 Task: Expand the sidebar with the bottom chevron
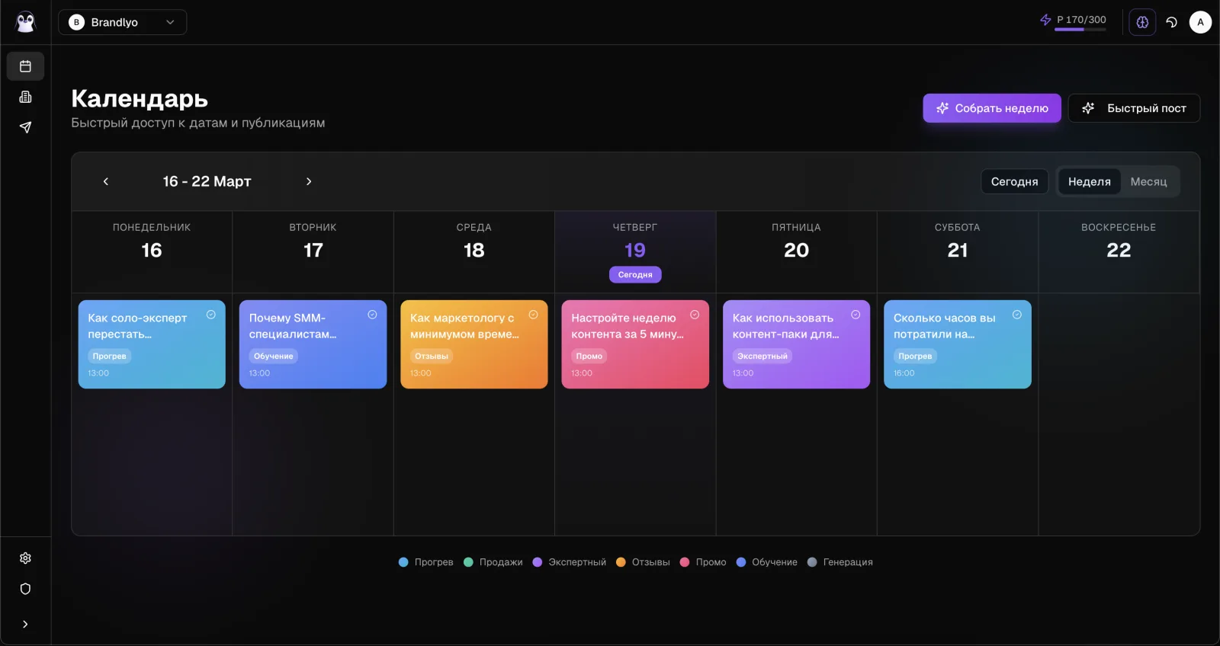pos(25,624)
